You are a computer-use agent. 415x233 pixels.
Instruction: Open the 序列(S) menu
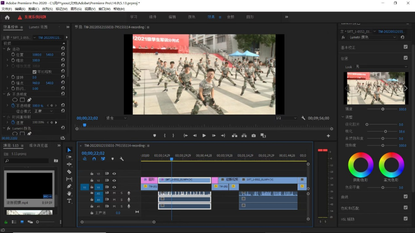pos(47,9)
